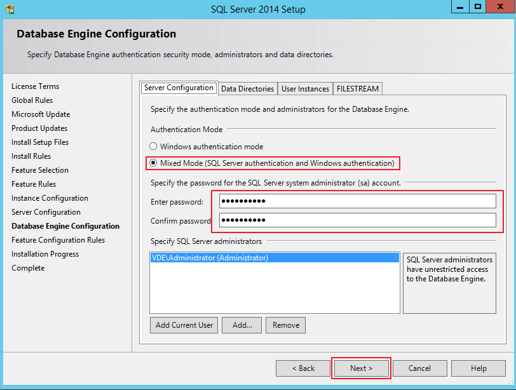Select Mixed Mode authentication radio button

pyautogui.click(x=153, y=163)
